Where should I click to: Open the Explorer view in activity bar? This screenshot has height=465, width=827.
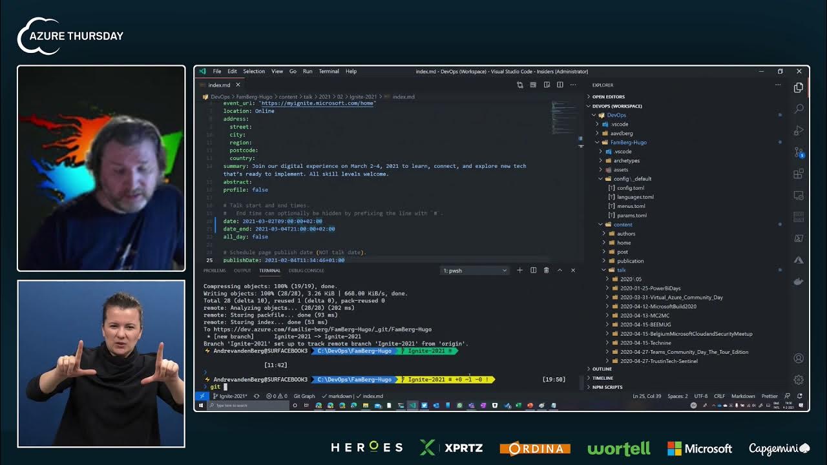tap(799, 87)
